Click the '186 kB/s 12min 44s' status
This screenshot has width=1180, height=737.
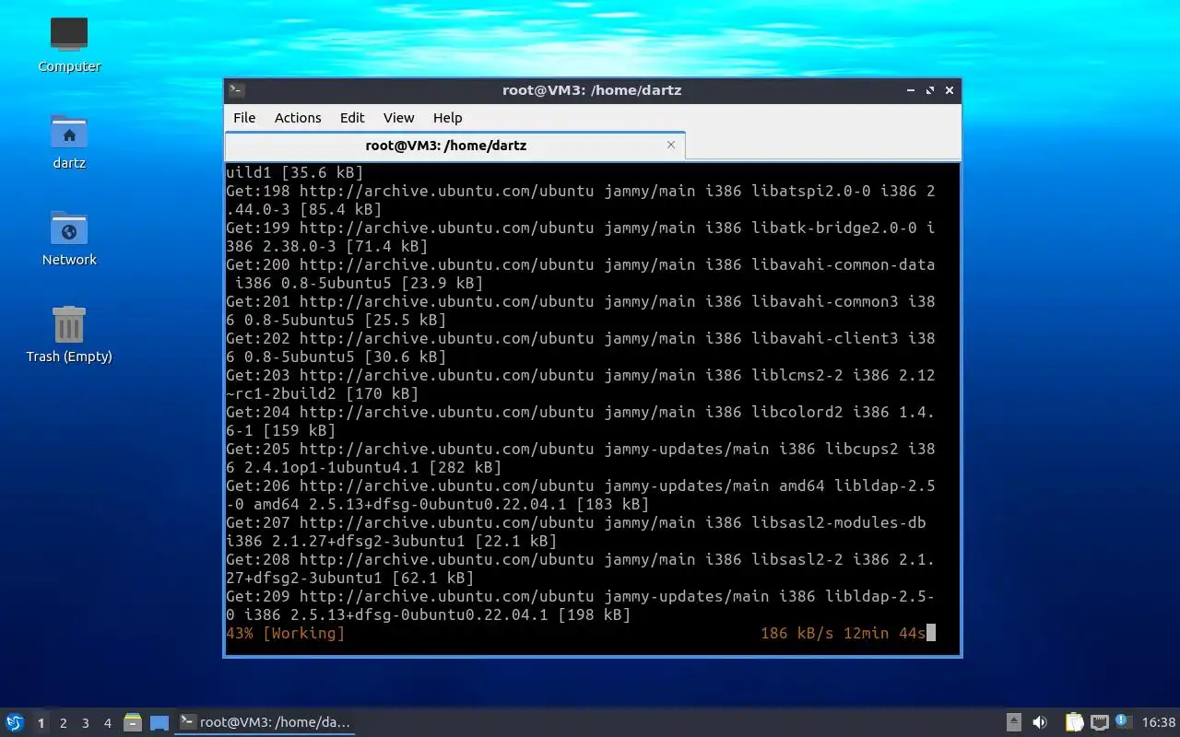(x=843, y=633)
